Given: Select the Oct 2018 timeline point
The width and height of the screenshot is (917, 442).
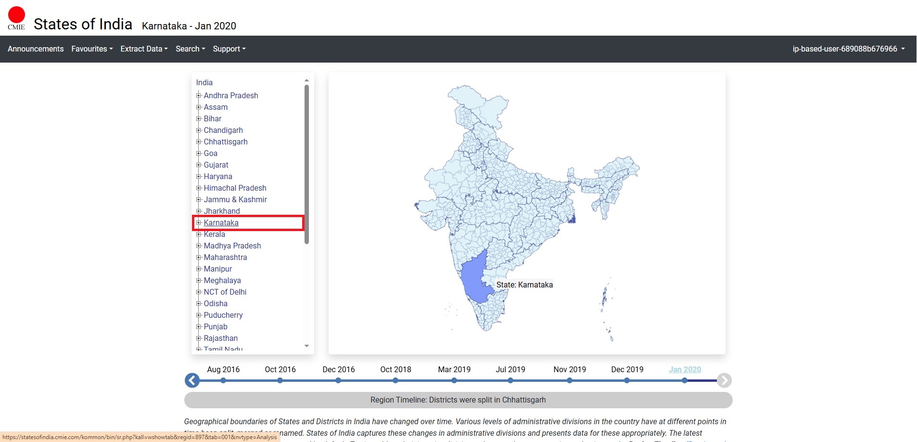Looking at the screenshot, I should pos(395,380).
